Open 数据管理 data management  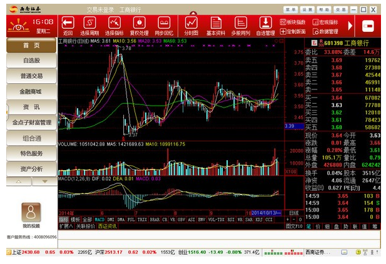pos(325,31)
